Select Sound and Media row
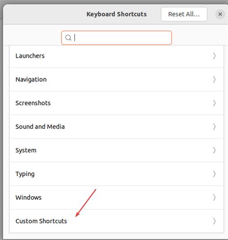 coord(116,126)
